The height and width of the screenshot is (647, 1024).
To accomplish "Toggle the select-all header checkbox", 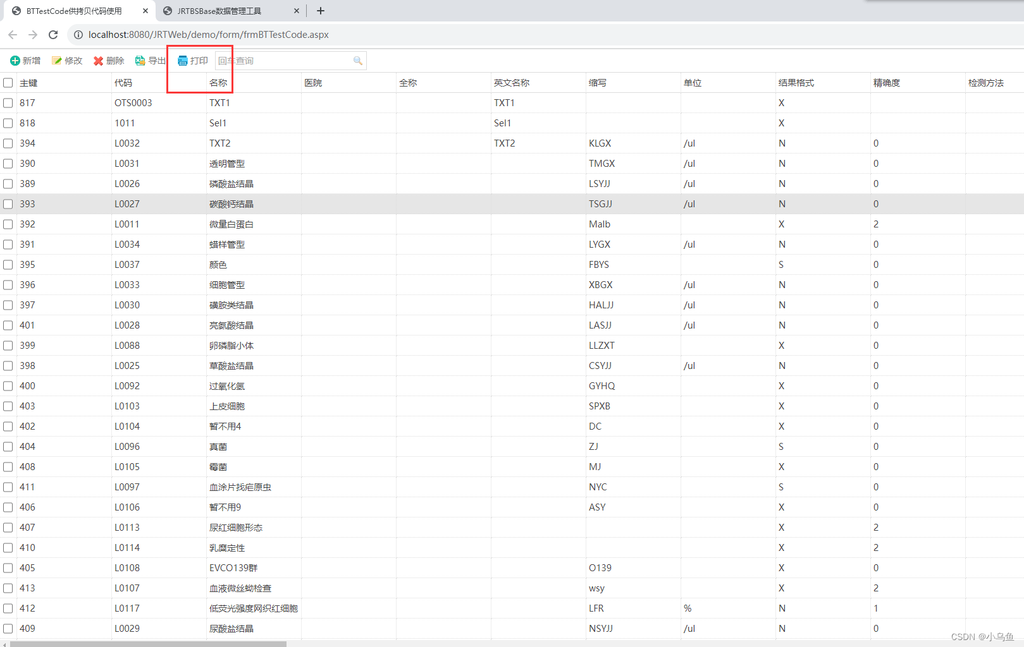I will [8, 83].
